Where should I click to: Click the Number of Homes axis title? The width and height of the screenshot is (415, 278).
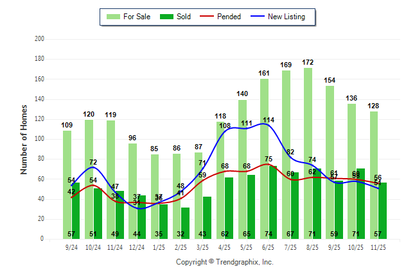[x=24, y=139]
